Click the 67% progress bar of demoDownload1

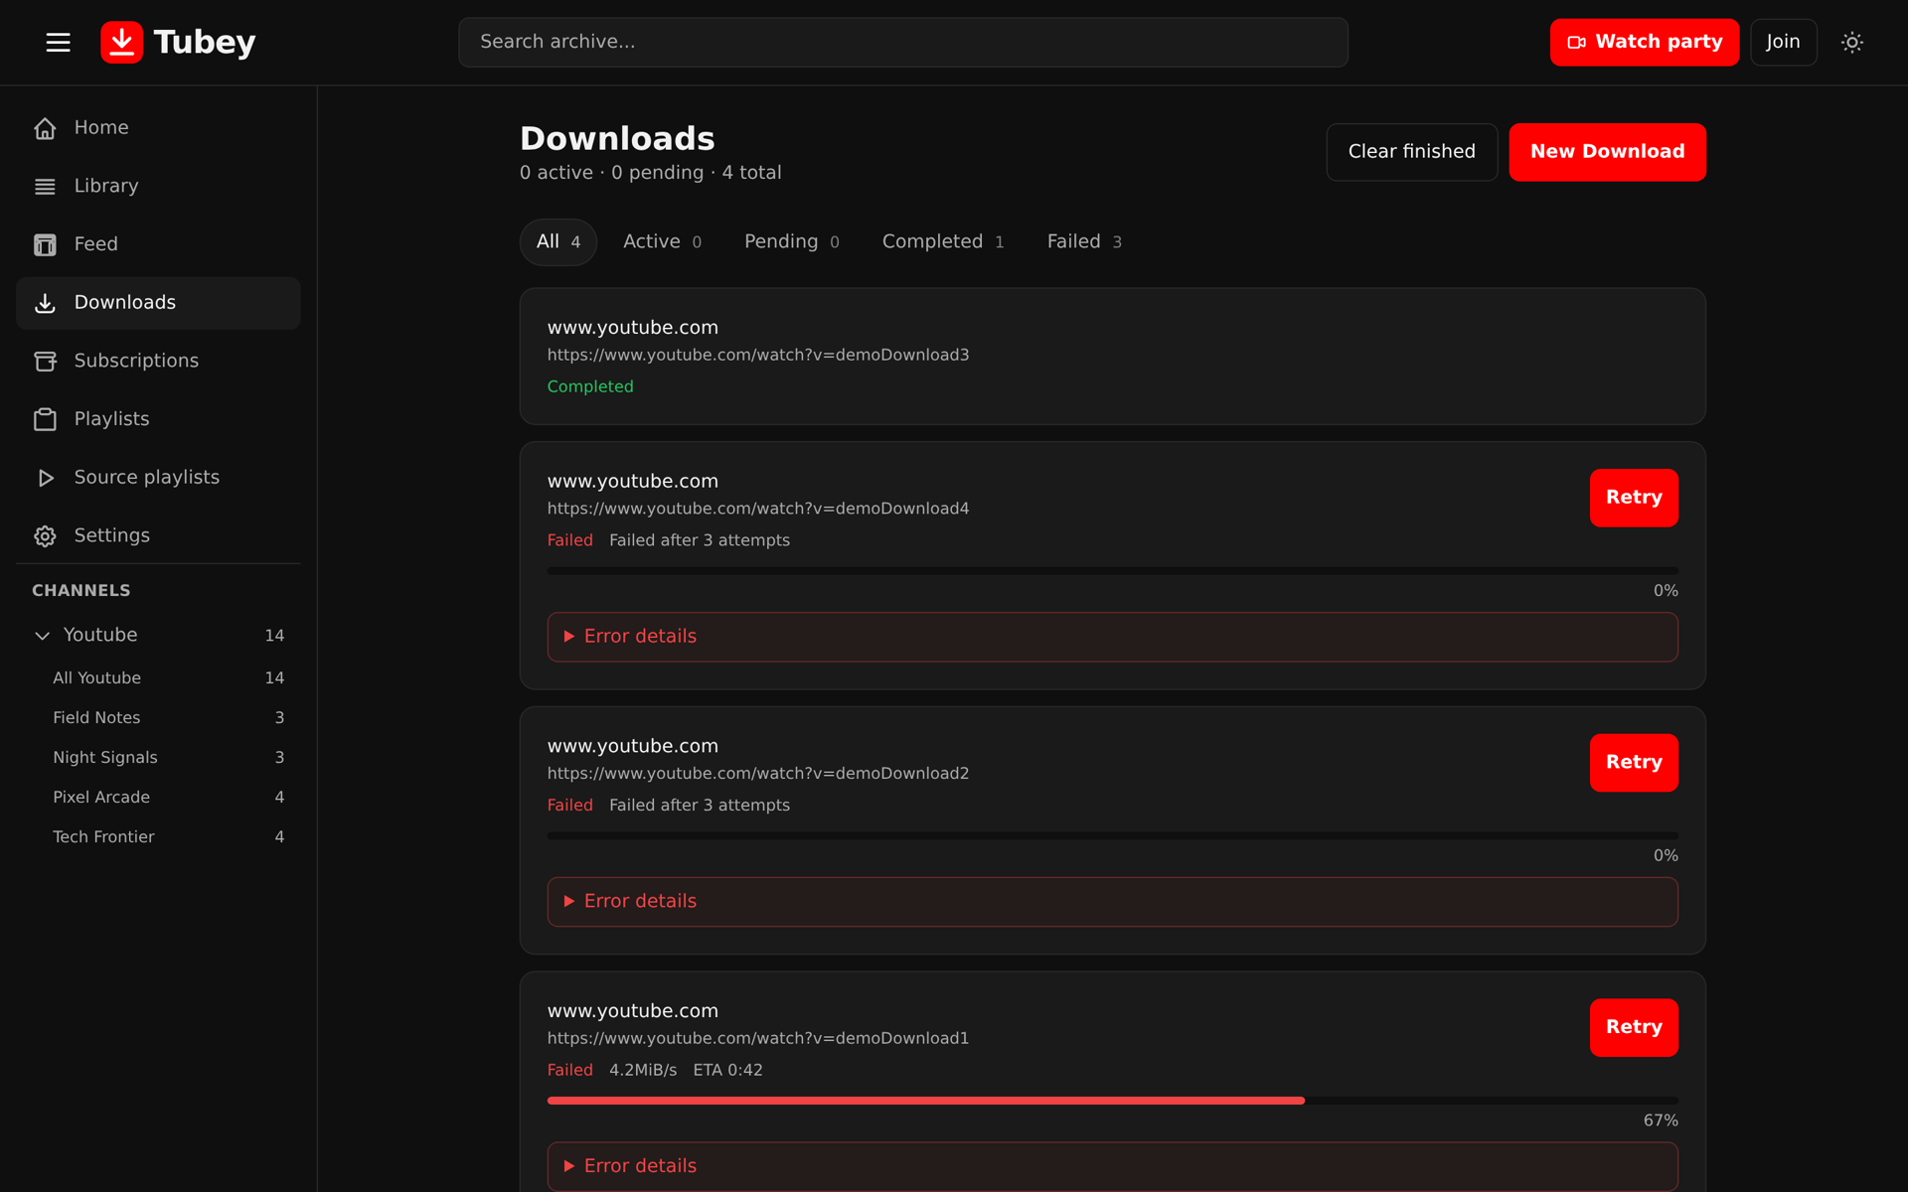pos(1112,1101)
